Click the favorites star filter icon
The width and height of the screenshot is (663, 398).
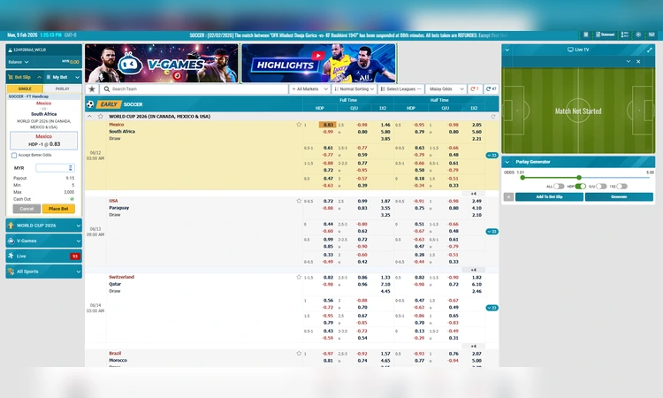(x=91, y=89)
